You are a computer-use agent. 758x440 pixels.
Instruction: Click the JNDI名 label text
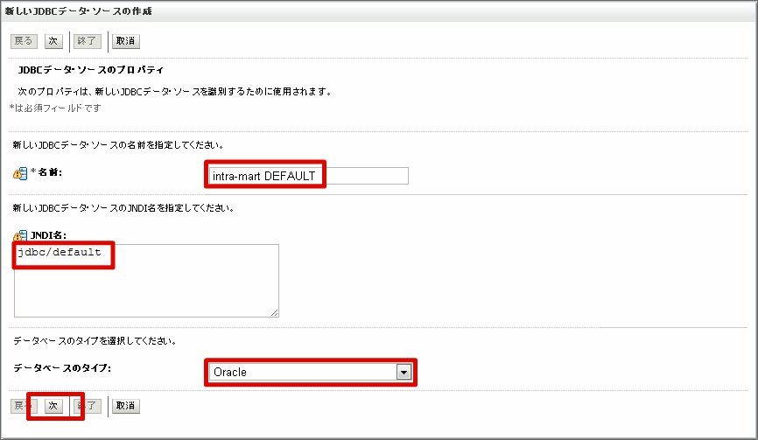(48, 235)
